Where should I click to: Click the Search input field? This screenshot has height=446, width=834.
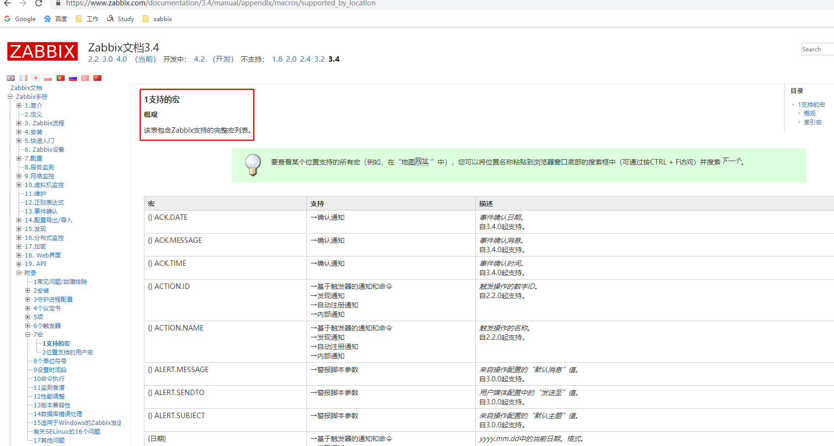(817, 49)
